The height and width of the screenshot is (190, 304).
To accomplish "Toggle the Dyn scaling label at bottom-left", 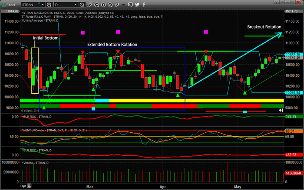I will pyautogui.click(x=24, y=186).
